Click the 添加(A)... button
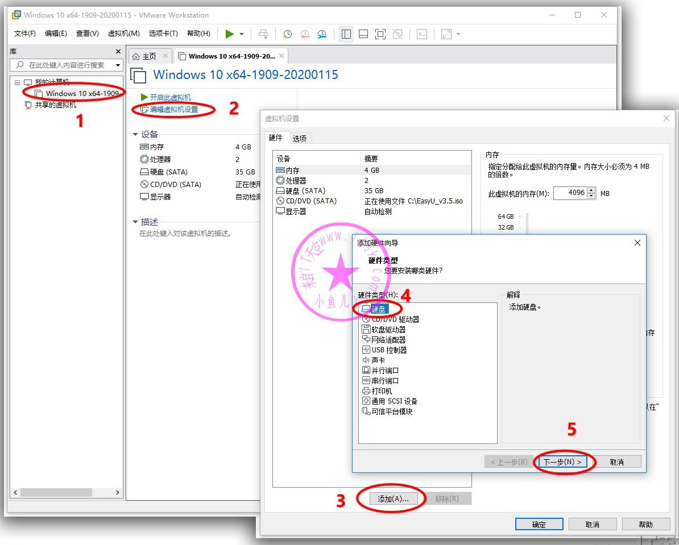The image size is (679, 545). [393, 498]
